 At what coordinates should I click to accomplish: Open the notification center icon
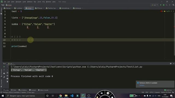(171, 96)
